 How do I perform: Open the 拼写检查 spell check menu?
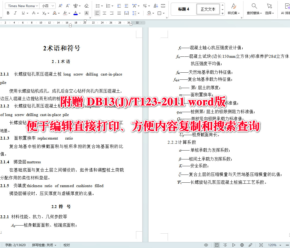coord(44,245)
